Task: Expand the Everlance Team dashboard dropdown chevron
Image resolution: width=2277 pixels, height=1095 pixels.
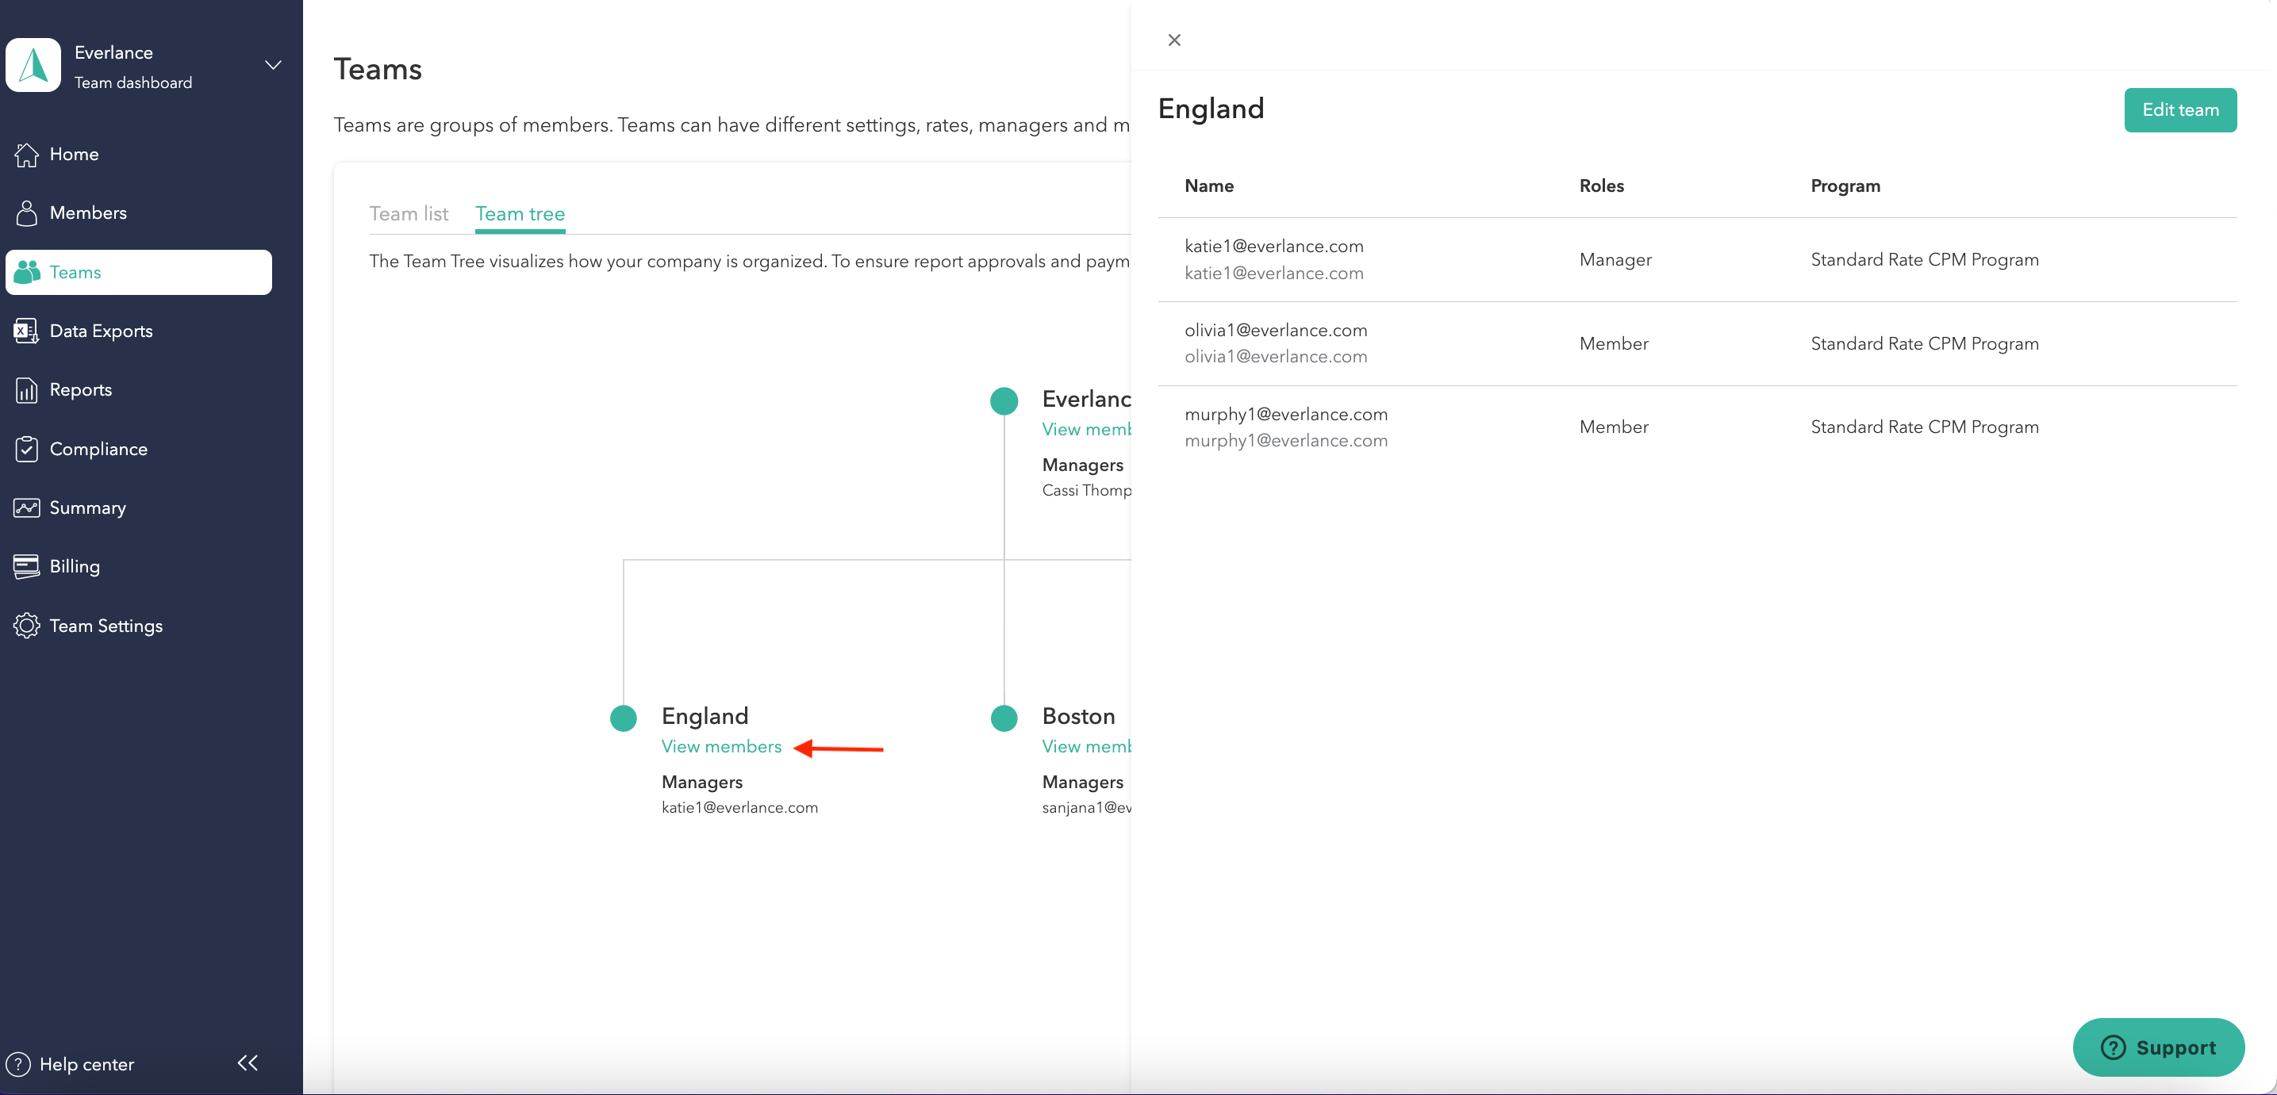Action: (273, 65)
